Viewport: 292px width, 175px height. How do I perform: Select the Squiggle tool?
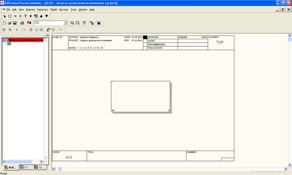[x=20, y=16]
